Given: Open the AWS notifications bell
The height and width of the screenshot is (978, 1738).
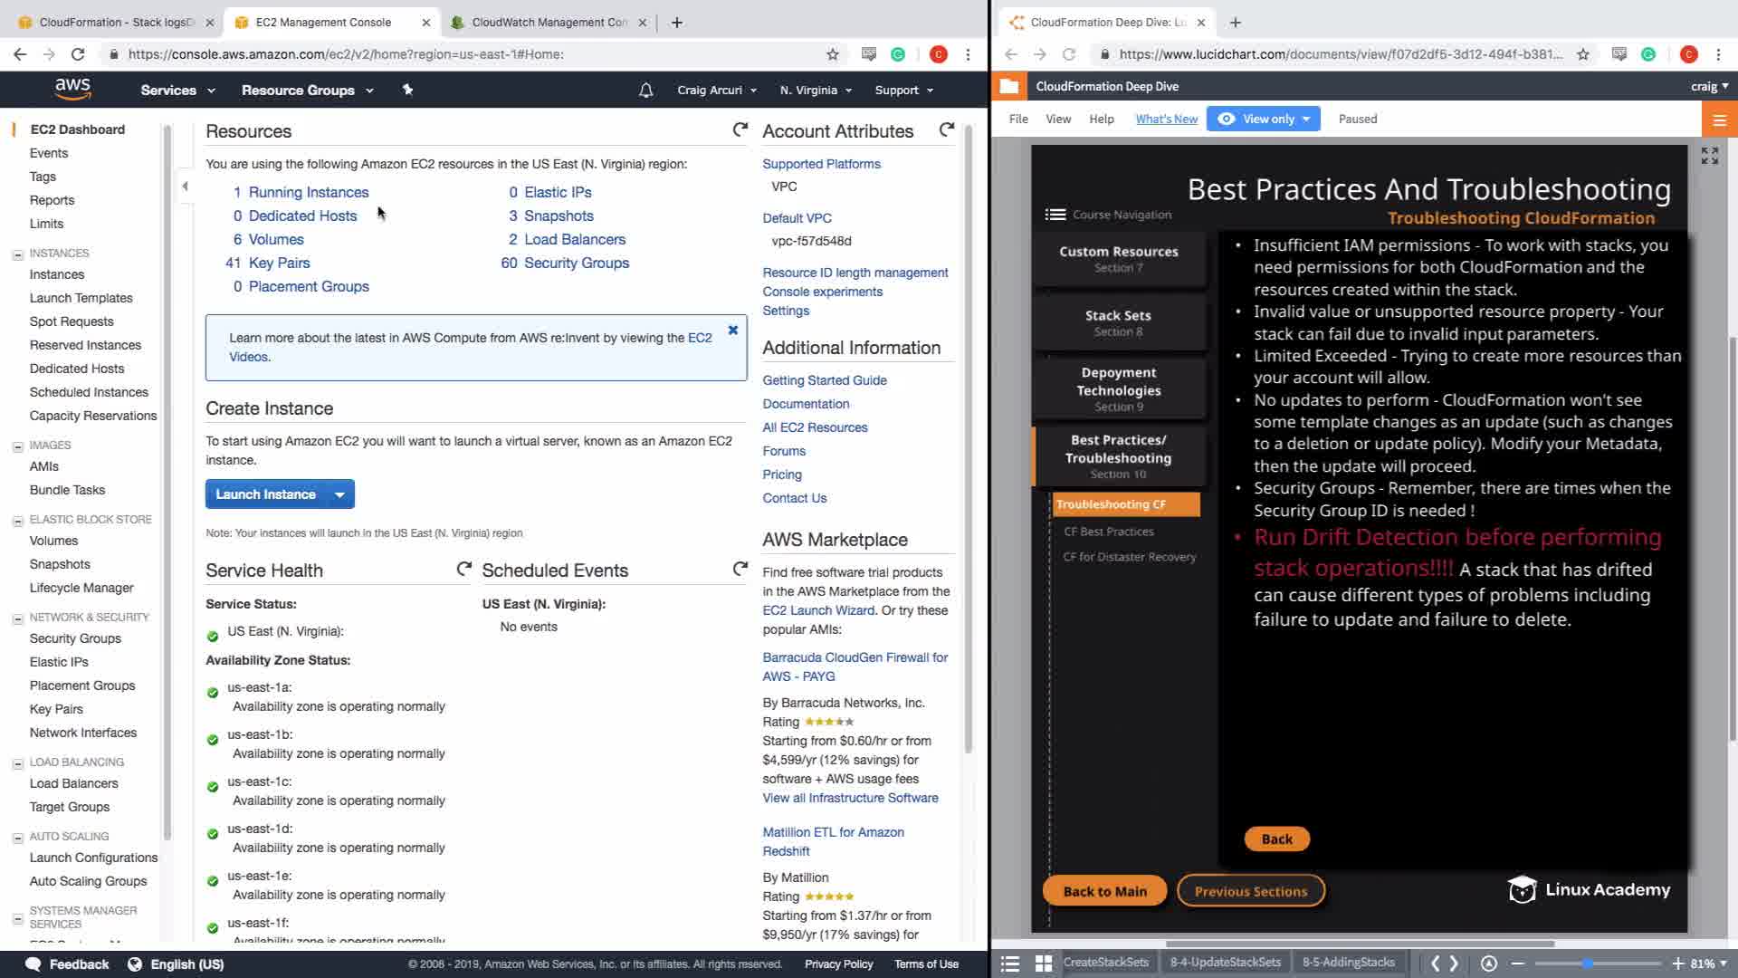Looking at the screenshot, I should 645,91.
